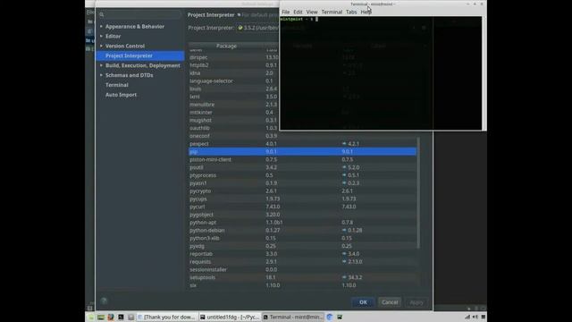Select the pycurl package row
572x322 pixels.
click(302, 207)
